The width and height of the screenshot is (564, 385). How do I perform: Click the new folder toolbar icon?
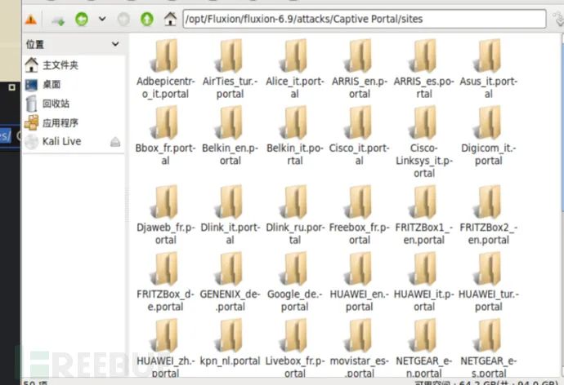pos(57,20)
